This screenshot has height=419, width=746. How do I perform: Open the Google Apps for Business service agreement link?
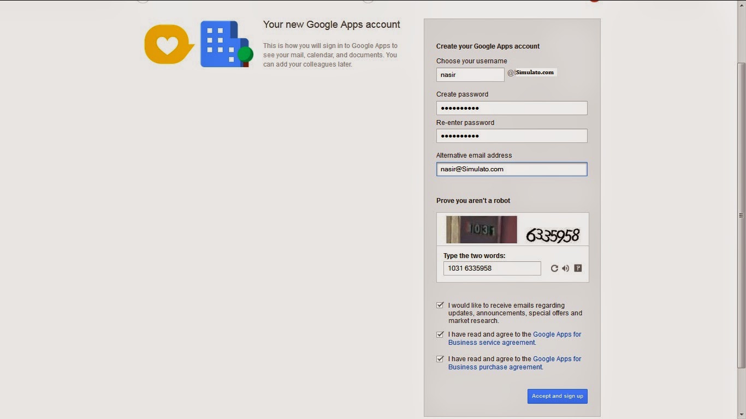pos(515,338)
